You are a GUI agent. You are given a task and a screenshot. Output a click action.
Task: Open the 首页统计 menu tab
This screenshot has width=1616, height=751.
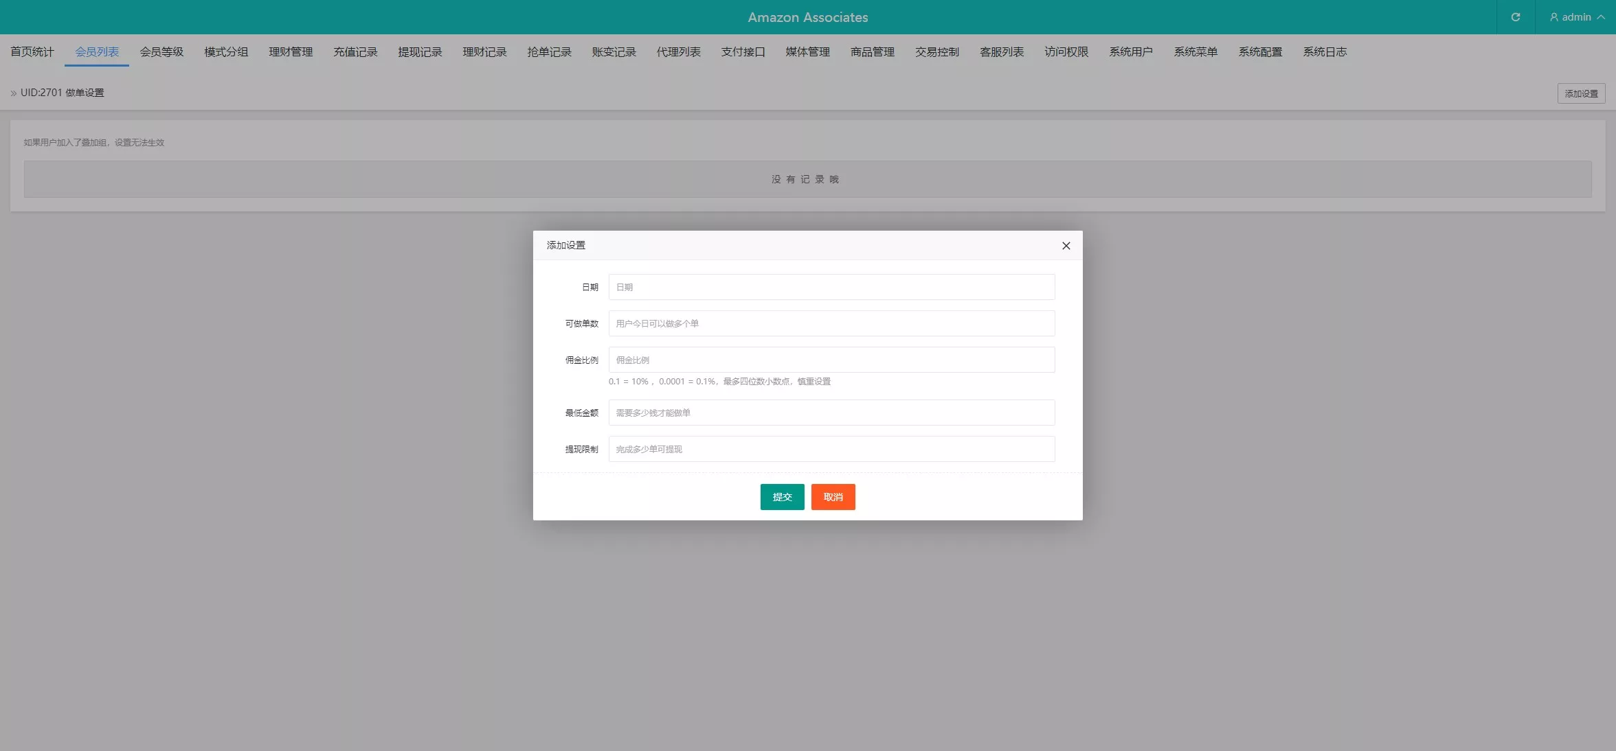32,52
